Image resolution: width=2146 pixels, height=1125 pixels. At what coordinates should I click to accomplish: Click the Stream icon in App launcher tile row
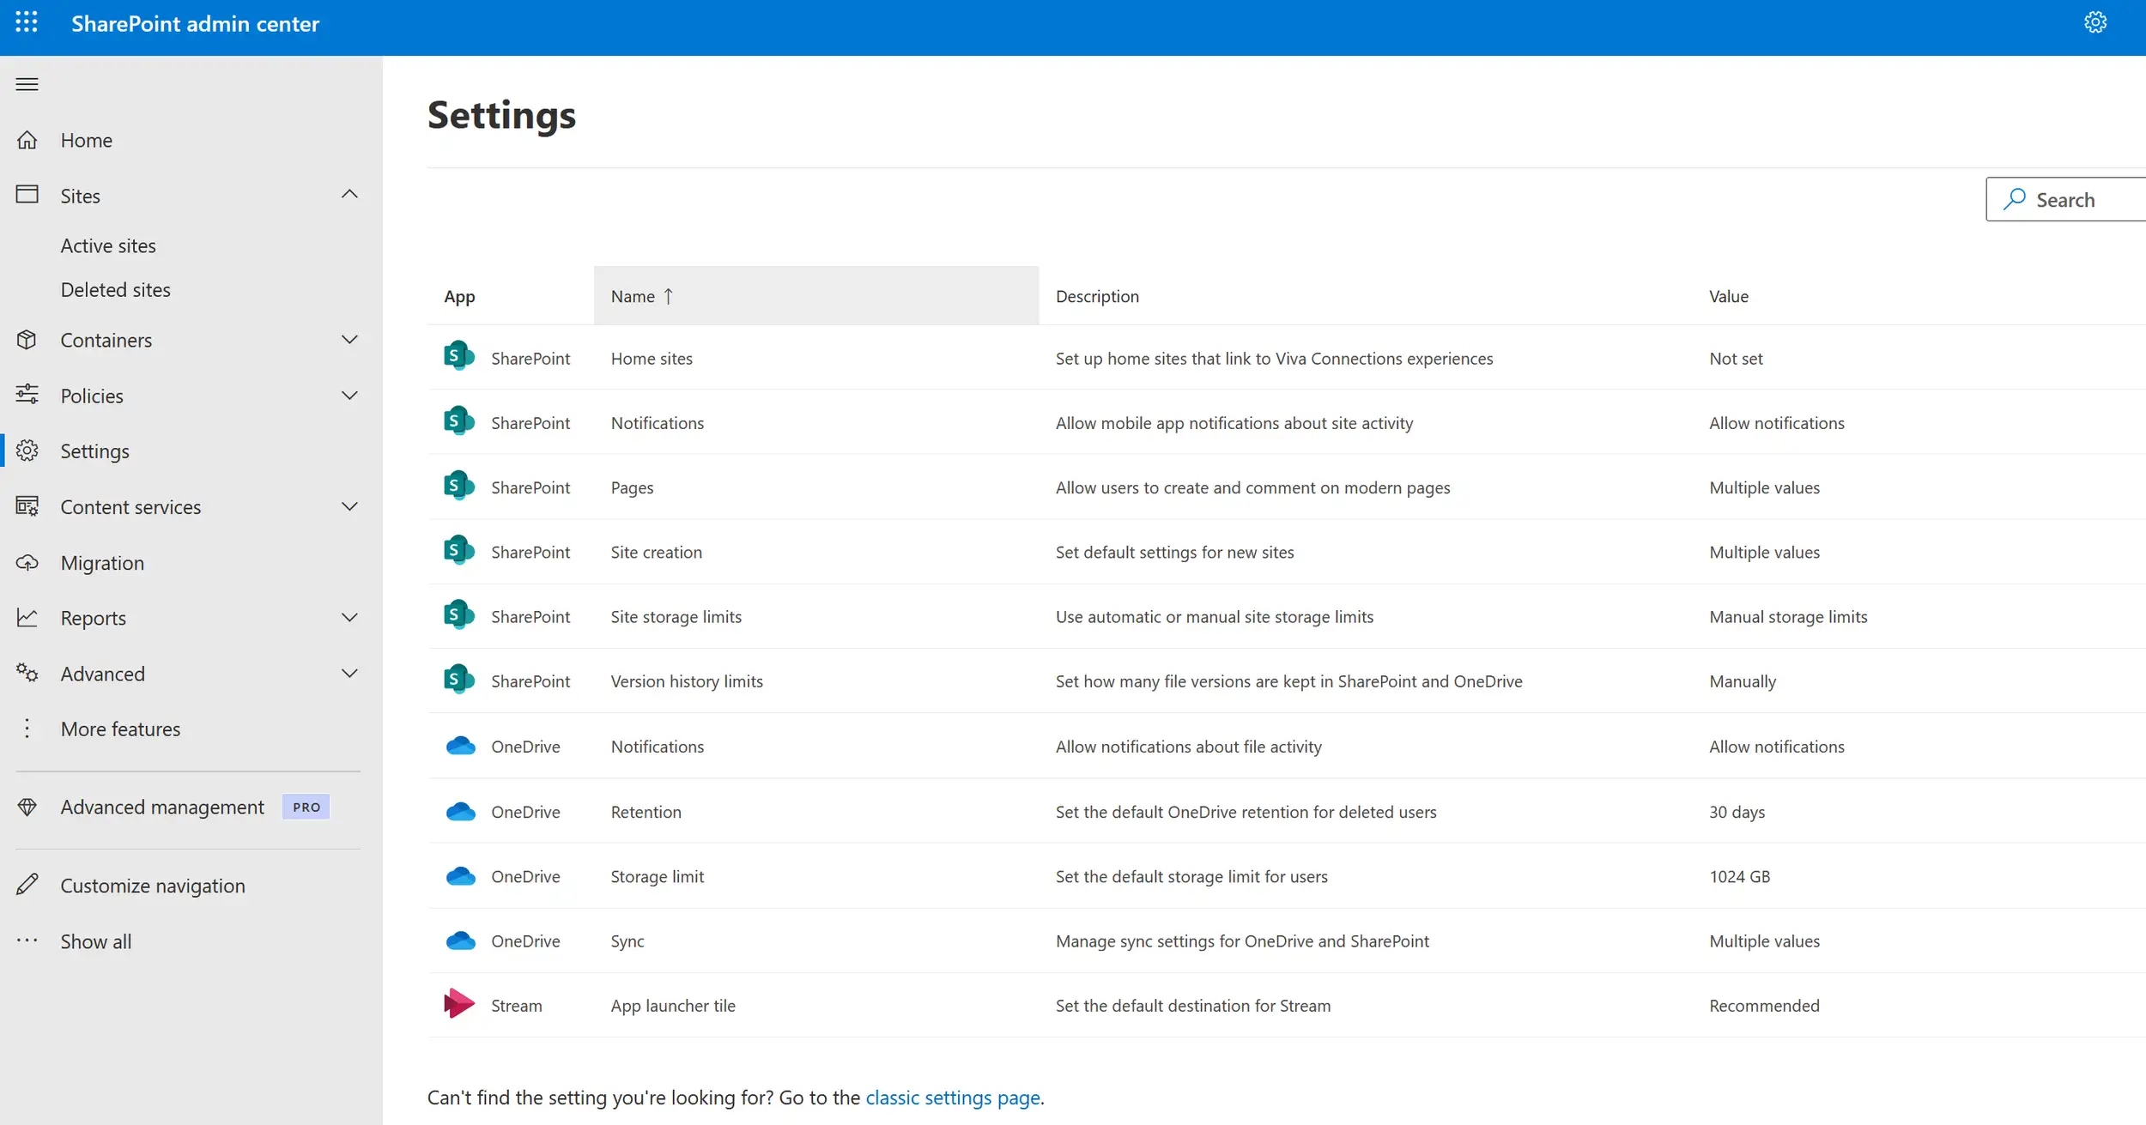(459, 1003)
